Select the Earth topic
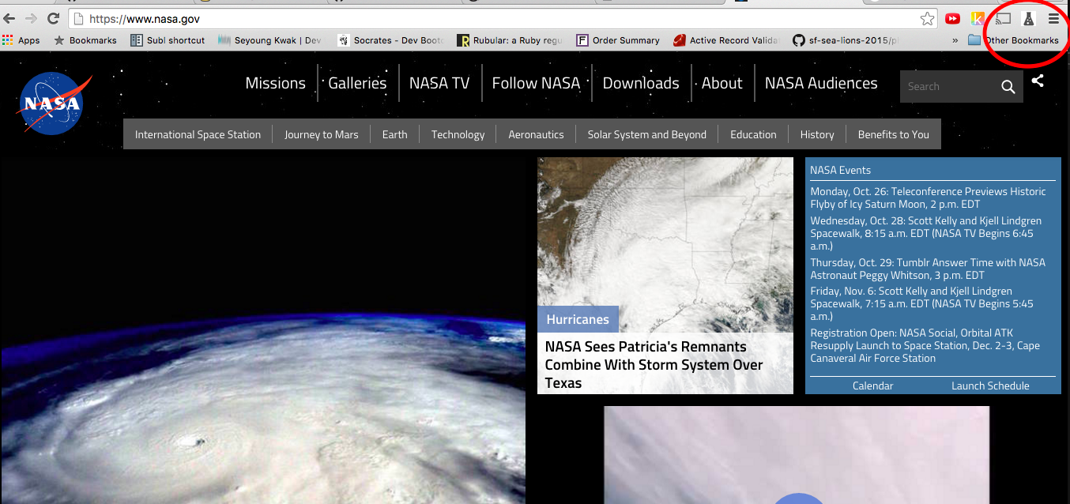 tap(394, 134)
